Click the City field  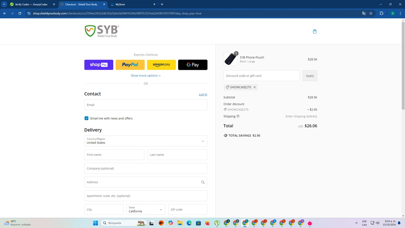[x=104, y=210]
